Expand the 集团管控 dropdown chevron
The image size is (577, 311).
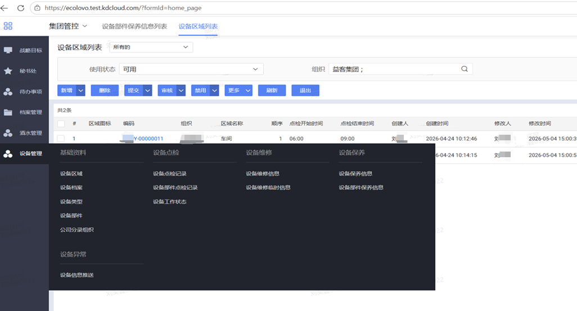84,26
